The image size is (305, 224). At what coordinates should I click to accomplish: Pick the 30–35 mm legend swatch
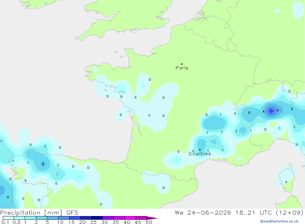point(108,218)
